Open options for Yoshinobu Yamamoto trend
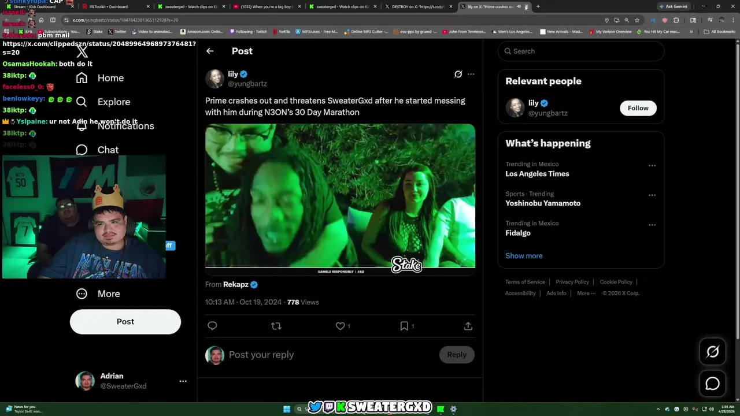Viewport: 740px width, 416px height. (652, 195)
